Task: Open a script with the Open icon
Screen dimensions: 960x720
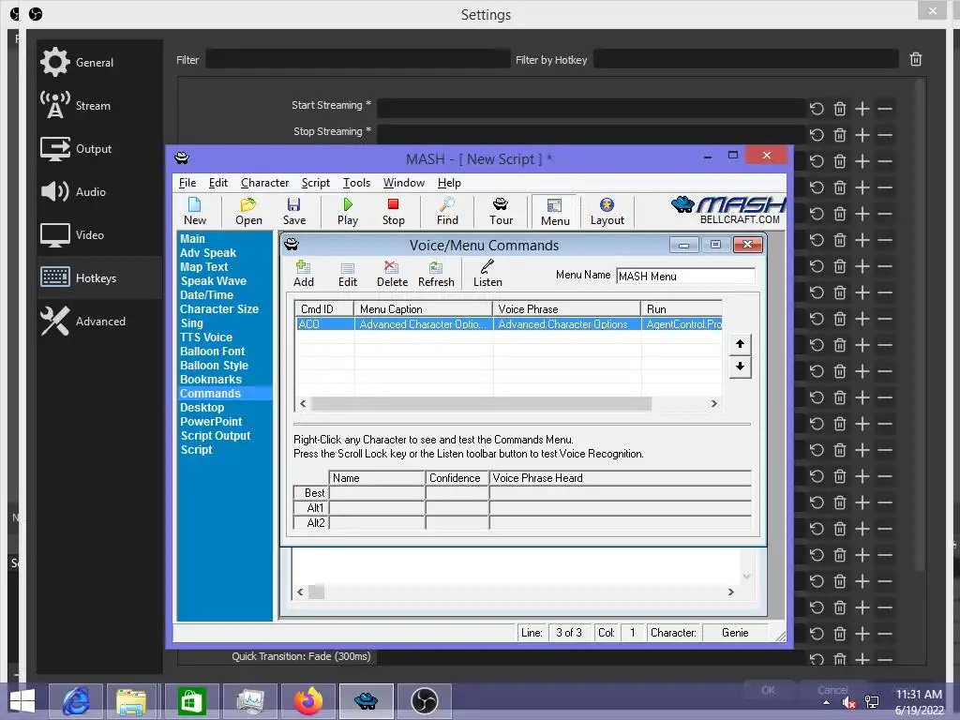Action: tap(248, 211)
